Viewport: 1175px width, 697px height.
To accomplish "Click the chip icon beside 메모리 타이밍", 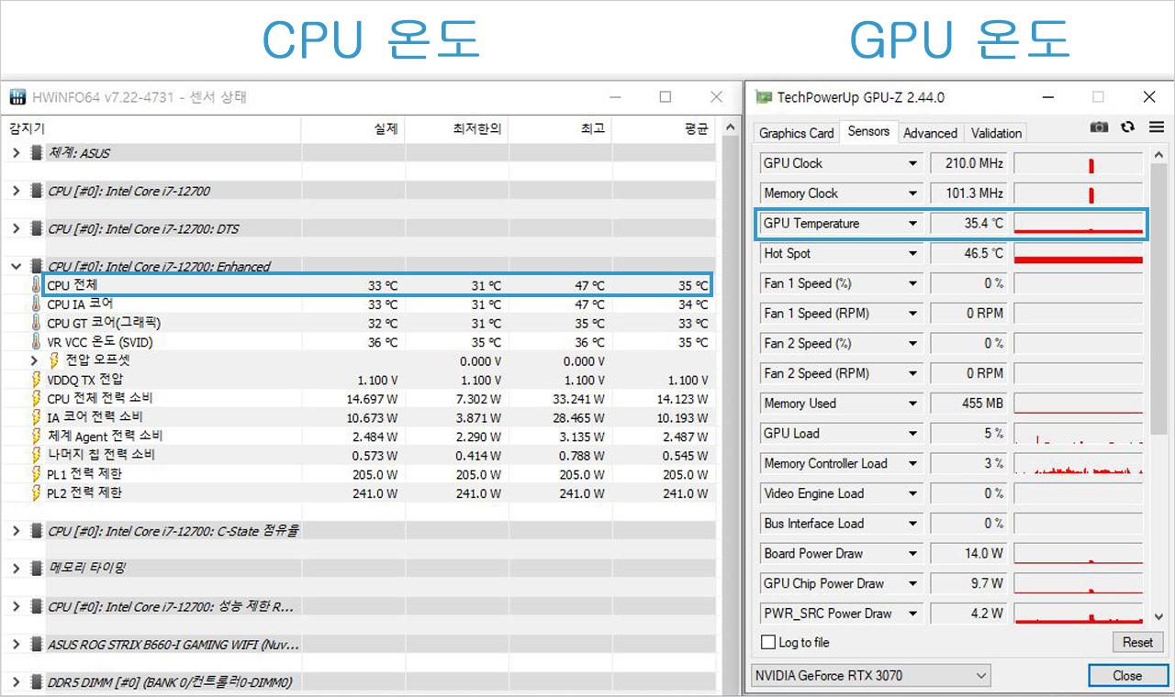I will pos(35,569).
